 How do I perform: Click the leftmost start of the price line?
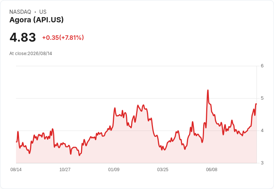click(x=16, y=142)
